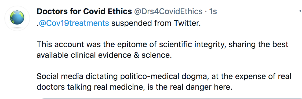This screenshot has height=99, width=302.
Task: Click the white ring around the avatar
Action: [17, 7]
